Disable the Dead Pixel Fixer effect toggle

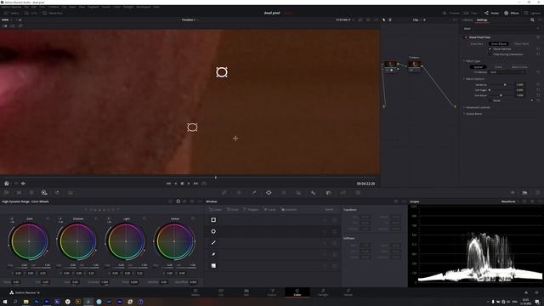point(466,37)
